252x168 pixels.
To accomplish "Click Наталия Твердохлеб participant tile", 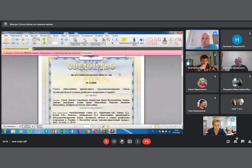I will pyautogui.click(x=236, y=39).
